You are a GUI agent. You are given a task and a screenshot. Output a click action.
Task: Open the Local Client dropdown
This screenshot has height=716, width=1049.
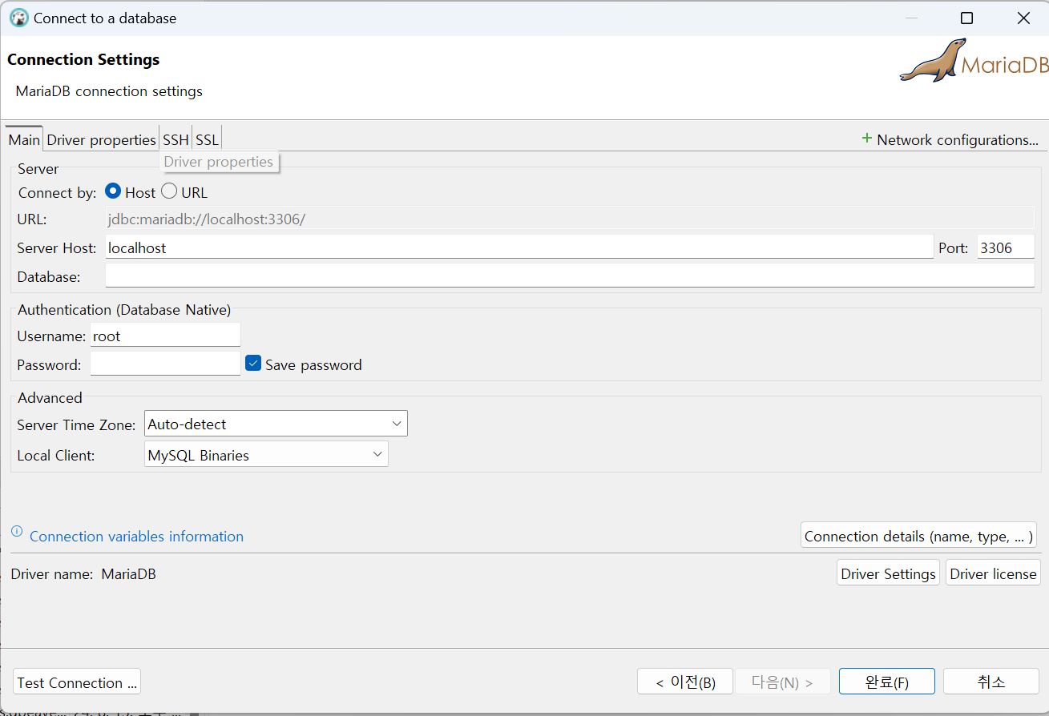click(266, 455)
